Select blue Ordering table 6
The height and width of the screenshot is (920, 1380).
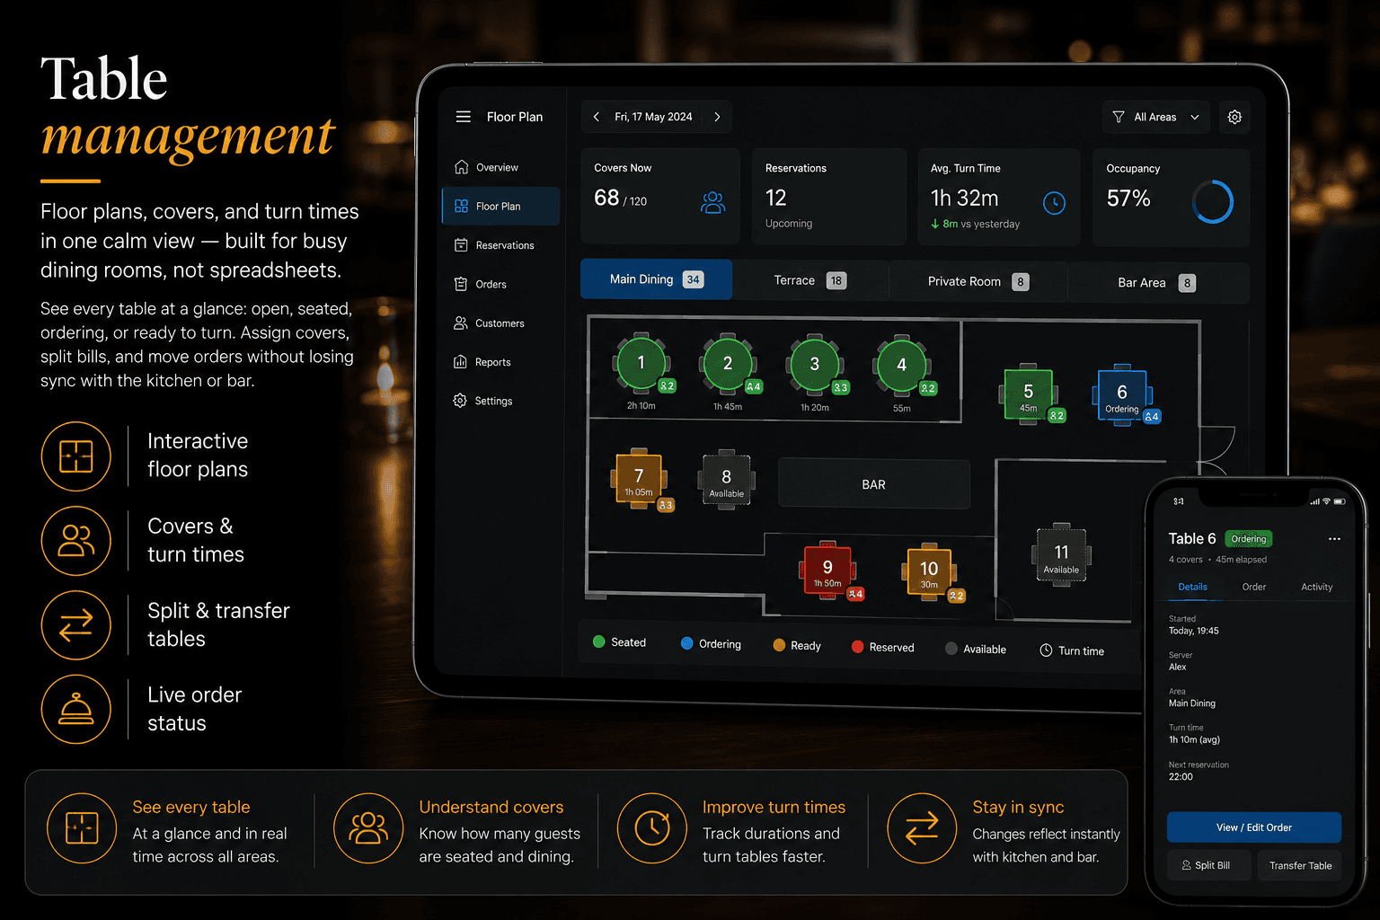1122,395
